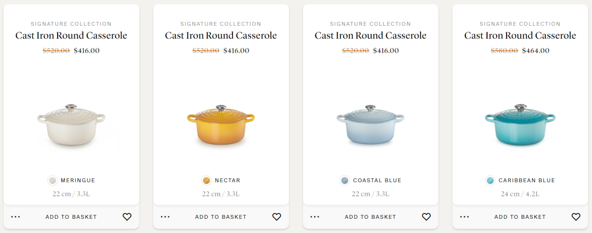Select the Caribbean Blue color swatch
The height and width of the screenshot is (233, 592).
coord(491,180)
